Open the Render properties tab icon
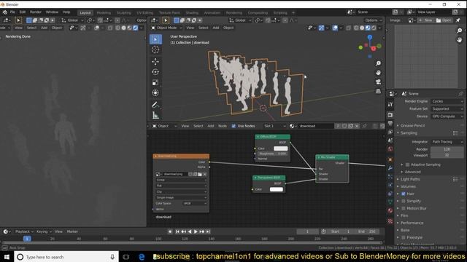 point(390,115)
